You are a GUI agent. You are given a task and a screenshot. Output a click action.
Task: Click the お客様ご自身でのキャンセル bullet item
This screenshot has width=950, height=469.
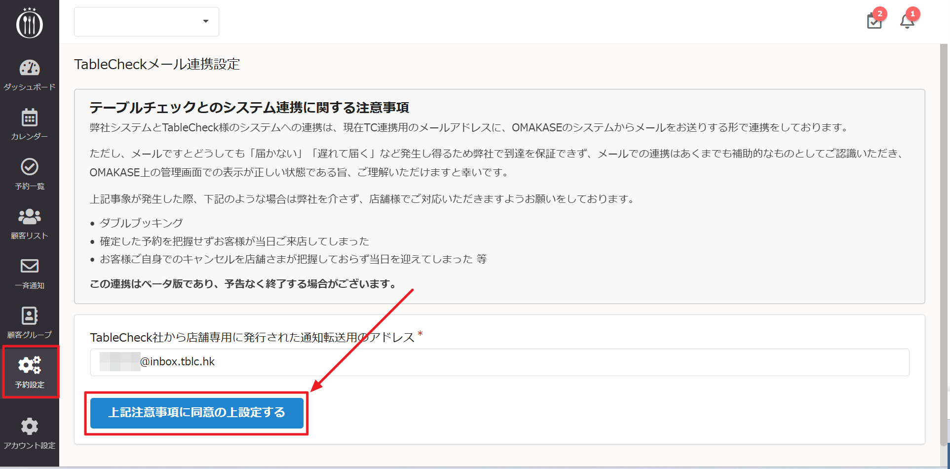click(x=293, y=259)
